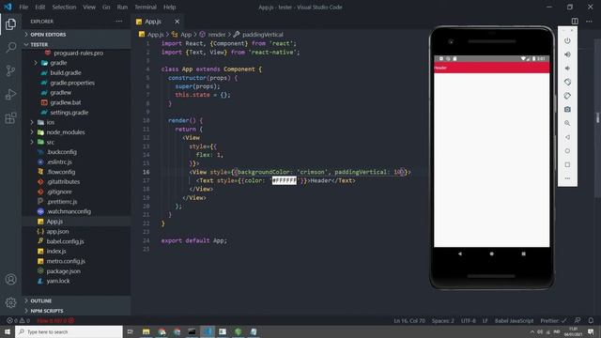Open the View menu
Viewport: 601px width, 338px height.
(89, 7)
